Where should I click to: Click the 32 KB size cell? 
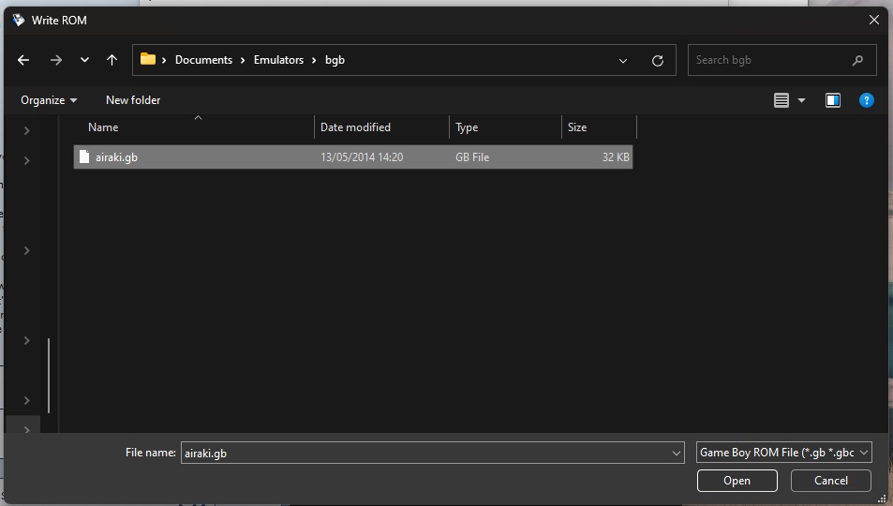click(616, 157)
